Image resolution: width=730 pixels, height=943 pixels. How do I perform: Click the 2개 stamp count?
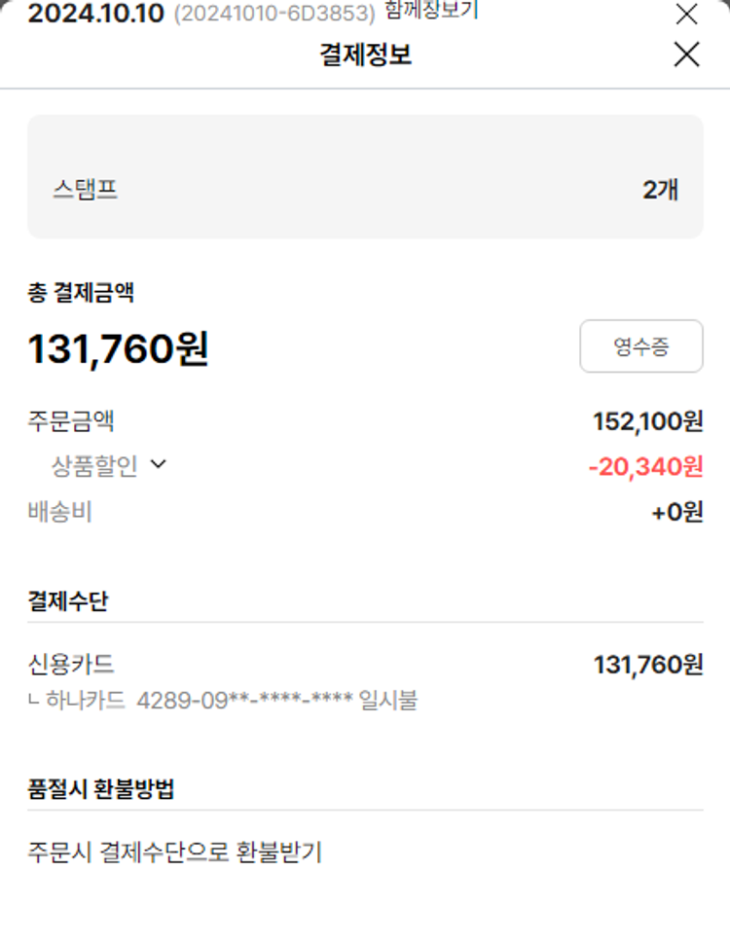660,189
